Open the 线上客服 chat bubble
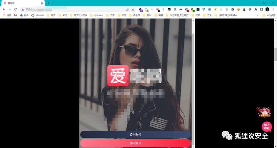 tap(266, 127)
